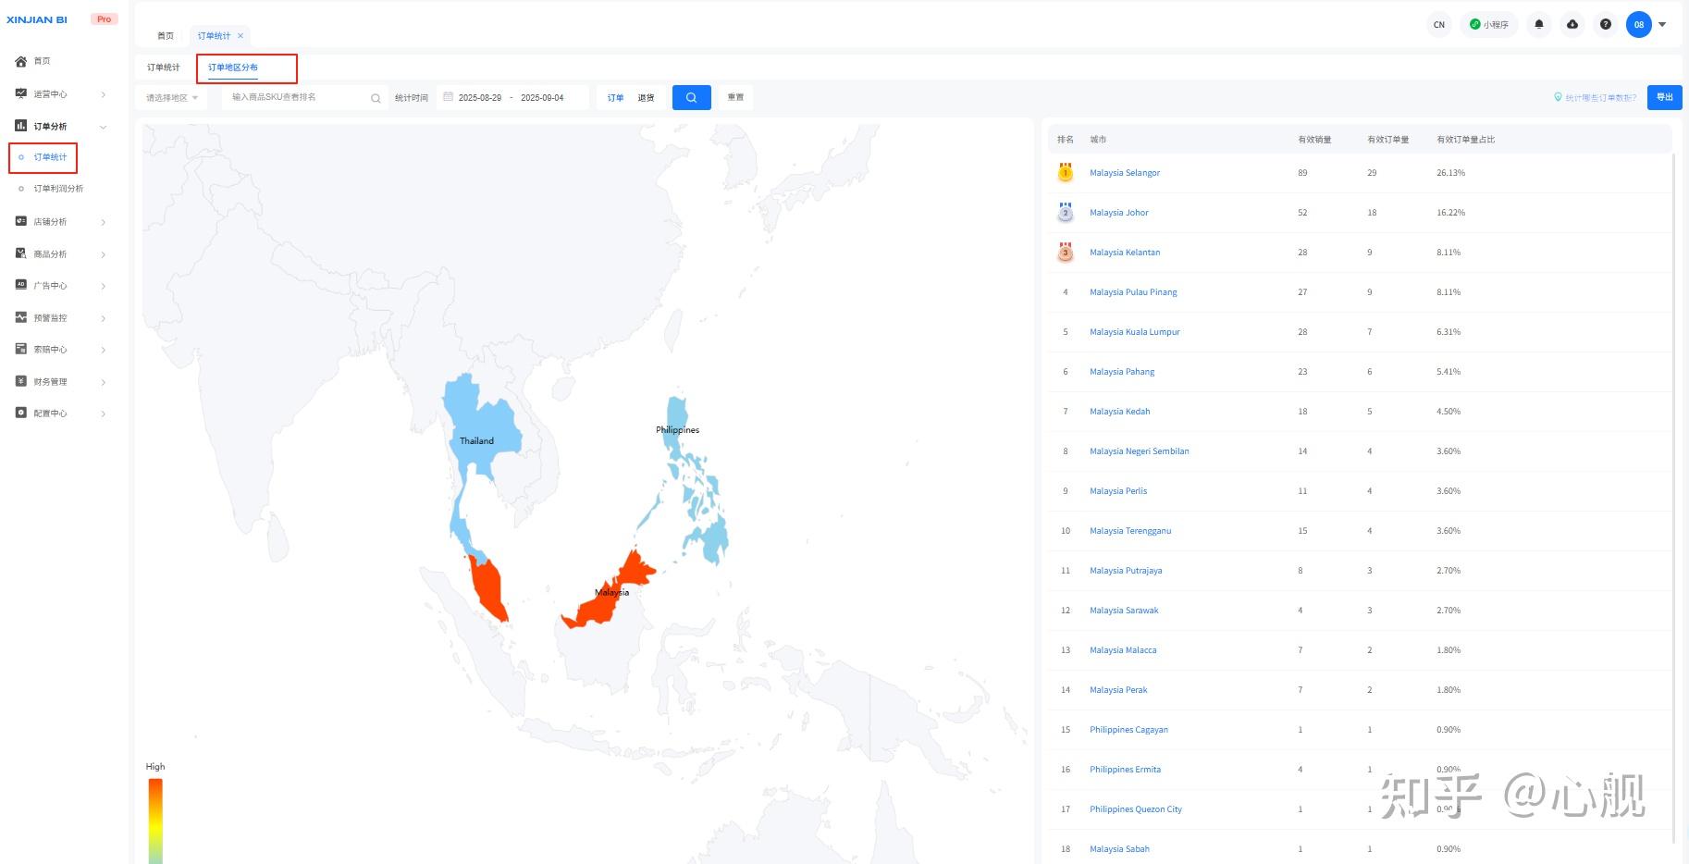Click the 导出 export button
This screenshot has width=1689, height=864.
coord(1664,97)
